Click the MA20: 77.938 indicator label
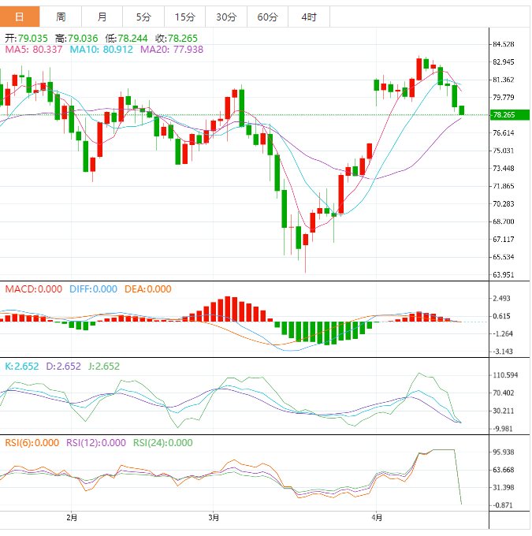 (x=172, y=50)
